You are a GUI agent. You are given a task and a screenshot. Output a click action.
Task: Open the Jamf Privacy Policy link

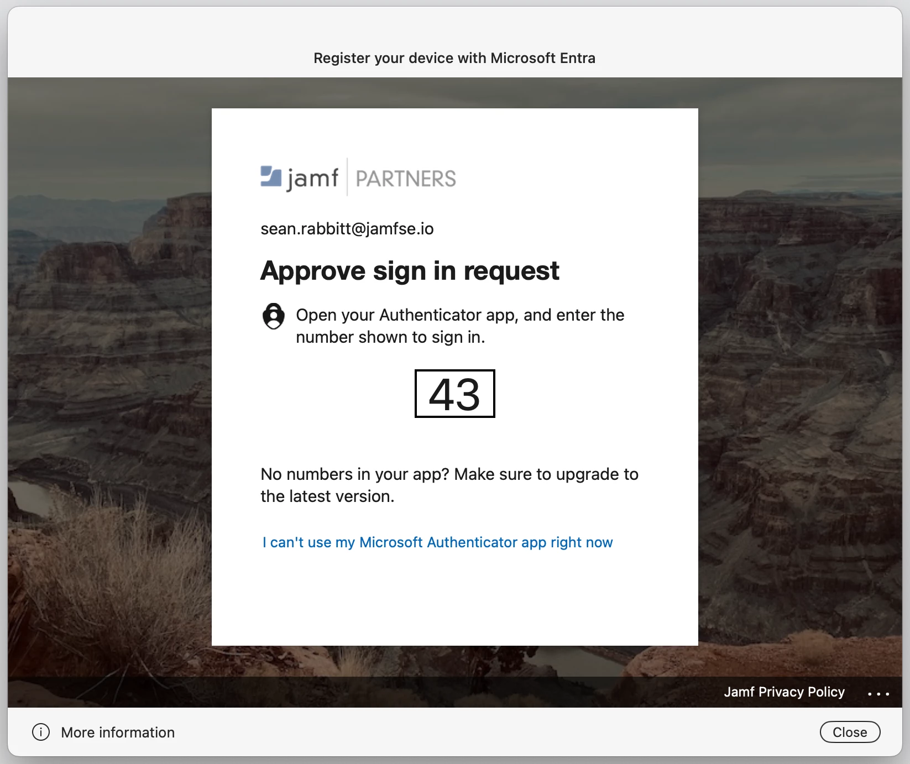[x=784, y=692]
